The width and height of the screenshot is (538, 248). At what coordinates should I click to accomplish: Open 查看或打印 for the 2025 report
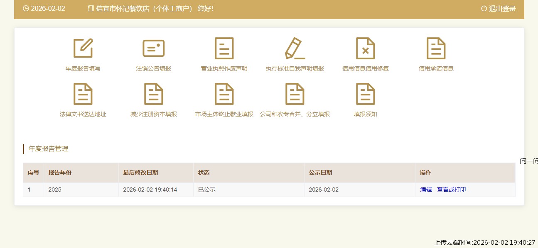451,190
